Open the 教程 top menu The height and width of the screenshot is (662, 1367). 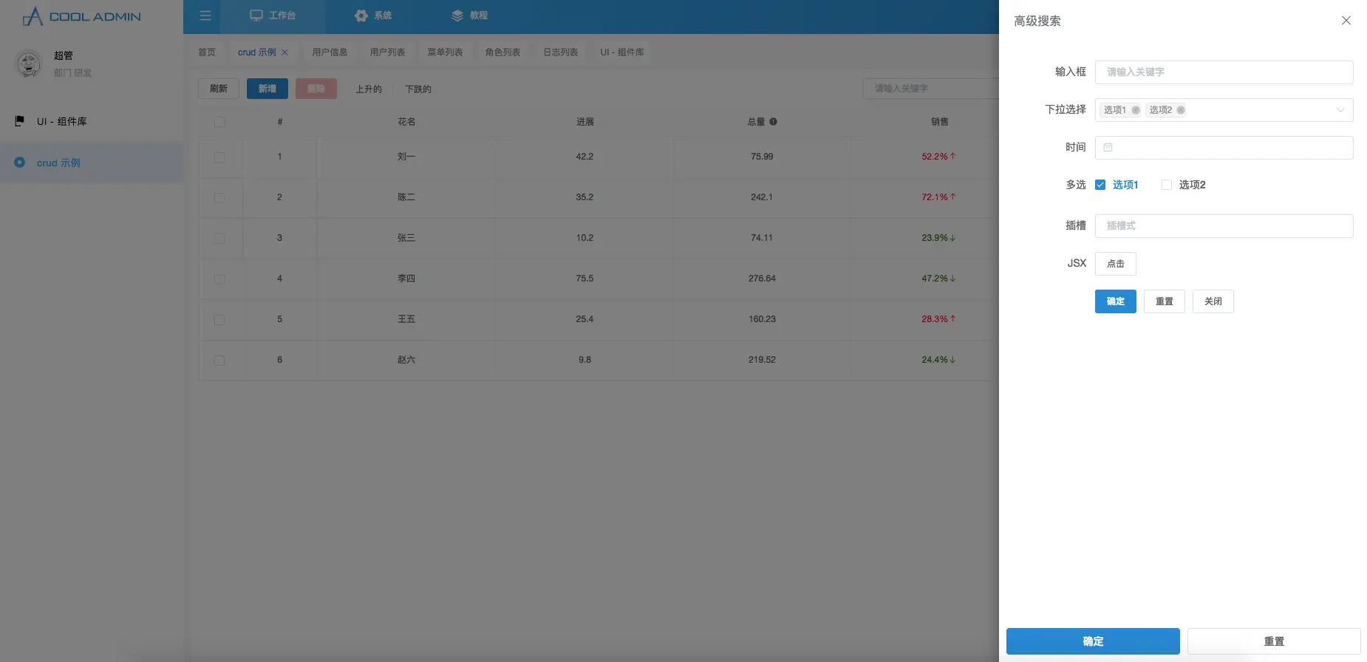[x=469, y=16]
